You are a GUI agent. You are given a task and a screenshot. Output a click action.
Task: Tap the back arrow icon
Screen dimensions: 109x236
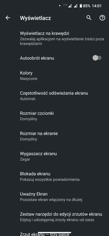pyautogui.click(x=8, y=18)
